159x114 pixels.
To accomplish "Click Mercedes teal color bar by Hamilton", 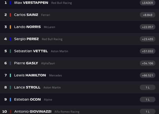I will point(10,75).
